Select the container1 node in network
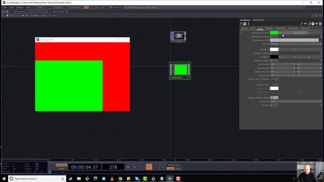 (180, 71)
